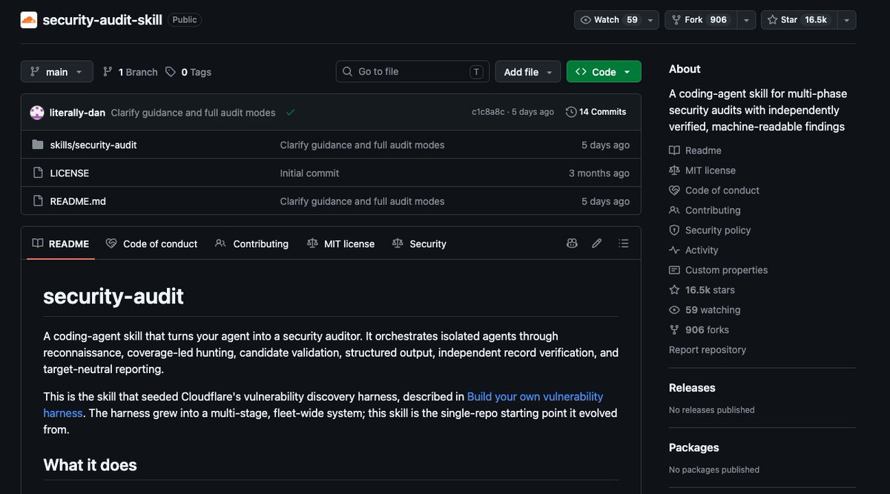The height and width of the screenshot is (494, 890).
Task: Open commit message in README.md row
Action: coord(362,201)
